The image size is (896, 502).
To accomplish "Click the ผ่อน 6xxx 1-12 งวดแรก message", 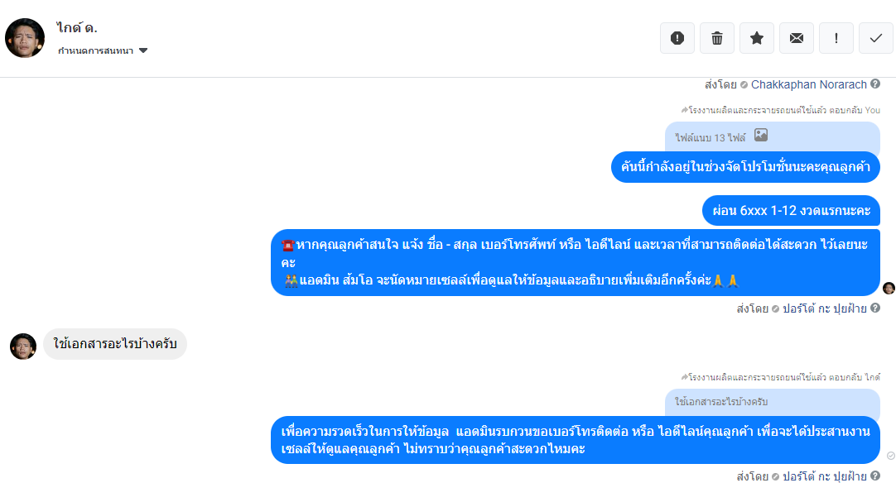I will [791, 211].
